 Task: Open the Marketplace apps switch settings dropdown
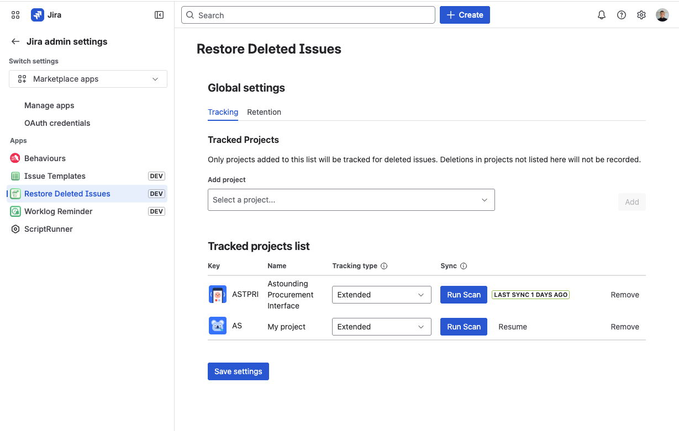pyautogui.click(x=87, y=79)
